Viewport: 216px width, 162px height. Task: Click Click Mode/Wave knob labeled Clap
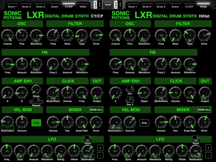[x=53, y=93]
